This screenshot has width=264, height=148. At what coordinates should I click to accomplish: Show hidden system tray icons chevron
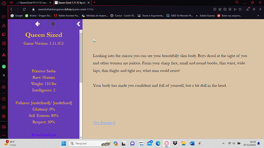223,143
